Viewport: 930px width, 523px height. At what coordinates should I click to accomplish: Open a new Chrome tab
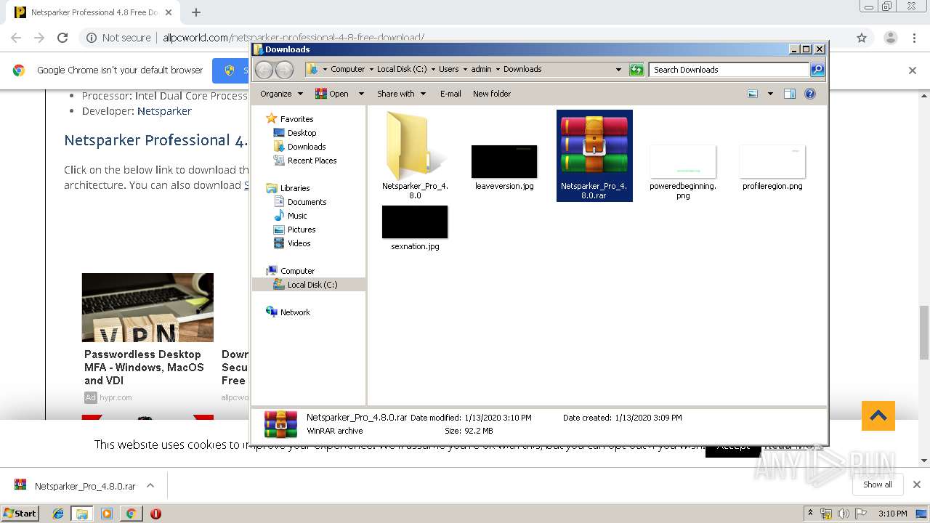196,12
